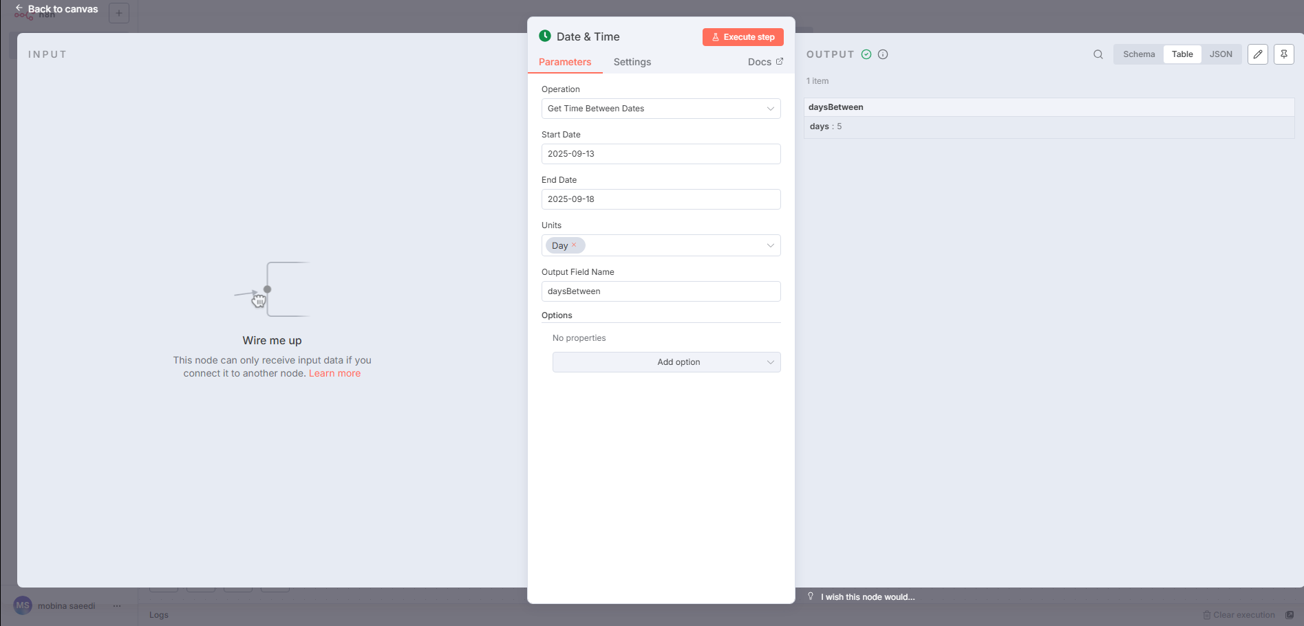Image resolution: width=1304 pixels, height=626 pixels.
Task: Click the search icon in output panel
Action: tap(1098, 54)
